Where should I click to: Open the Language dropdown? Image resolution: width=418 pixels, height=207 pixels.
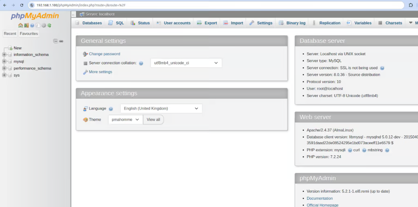click(x=161, y=108)
